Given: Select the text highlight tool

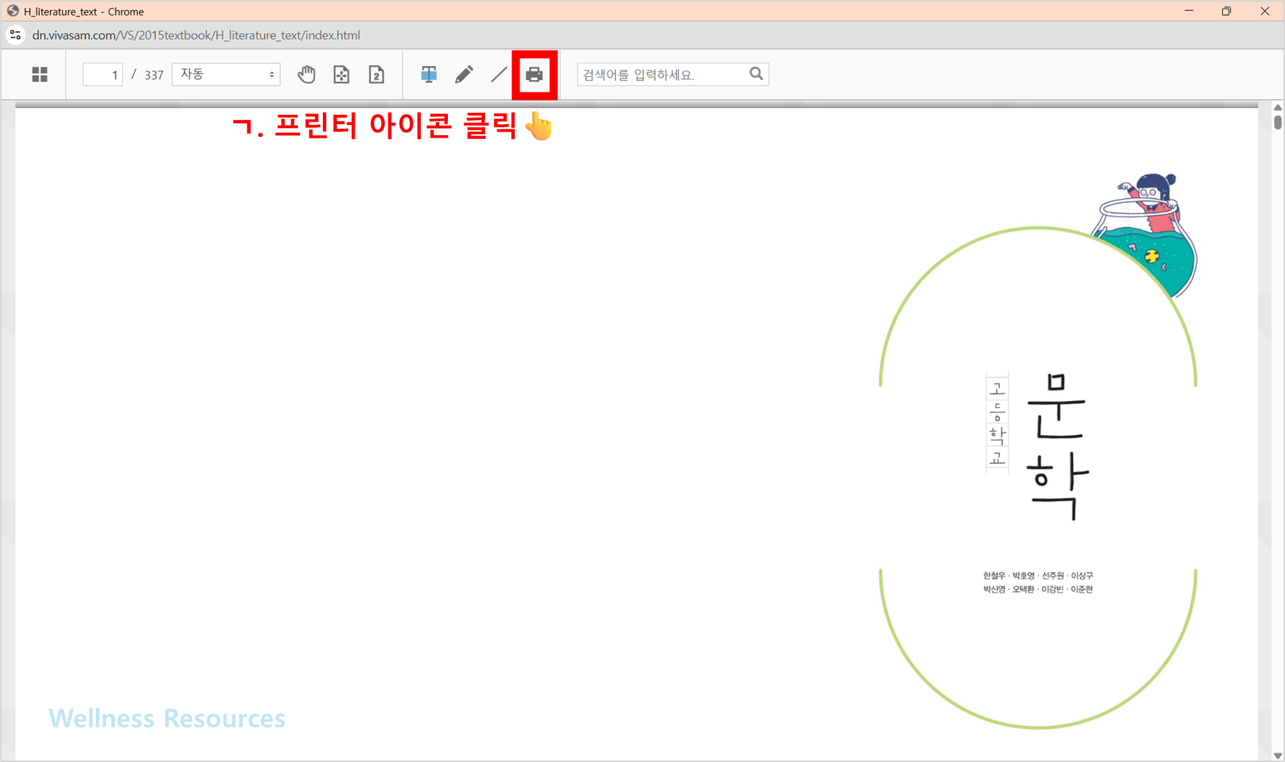Looking at the screenshot, I should pyautogui.click(x=429, y=74).
